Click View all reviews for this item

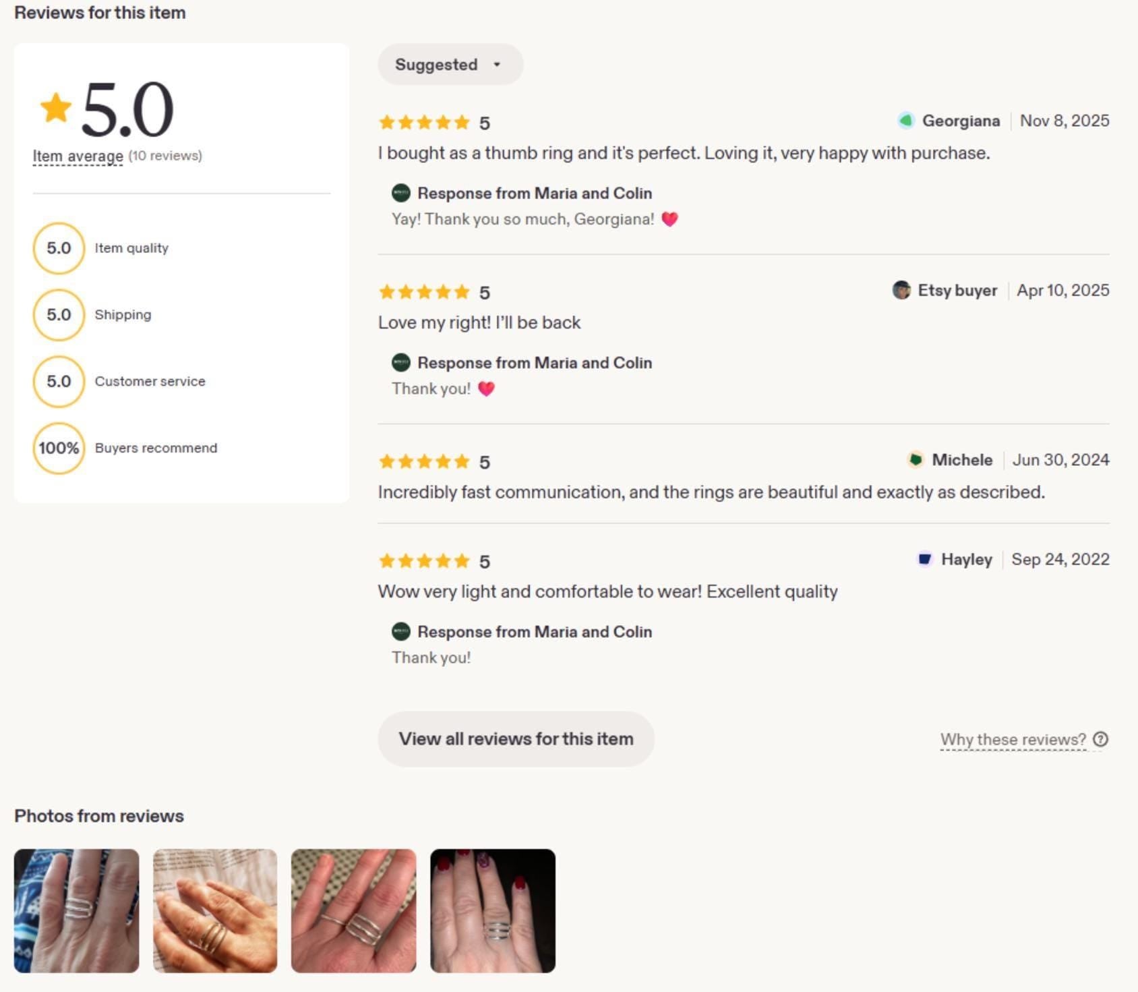(516, 739)
